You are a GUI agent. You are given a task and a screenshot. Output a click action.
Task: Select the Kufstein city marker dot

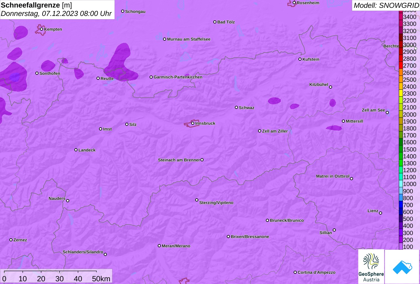pos(300,59)
